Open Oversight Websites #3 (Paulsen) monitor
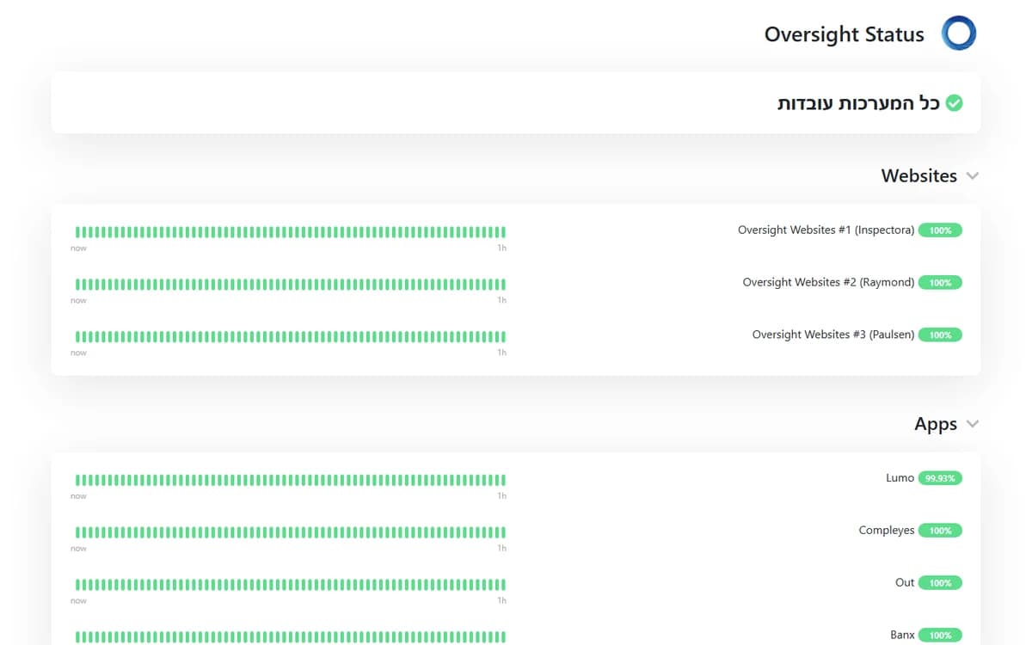Viewport: 1032px width, 645px height. pos(833,335)
